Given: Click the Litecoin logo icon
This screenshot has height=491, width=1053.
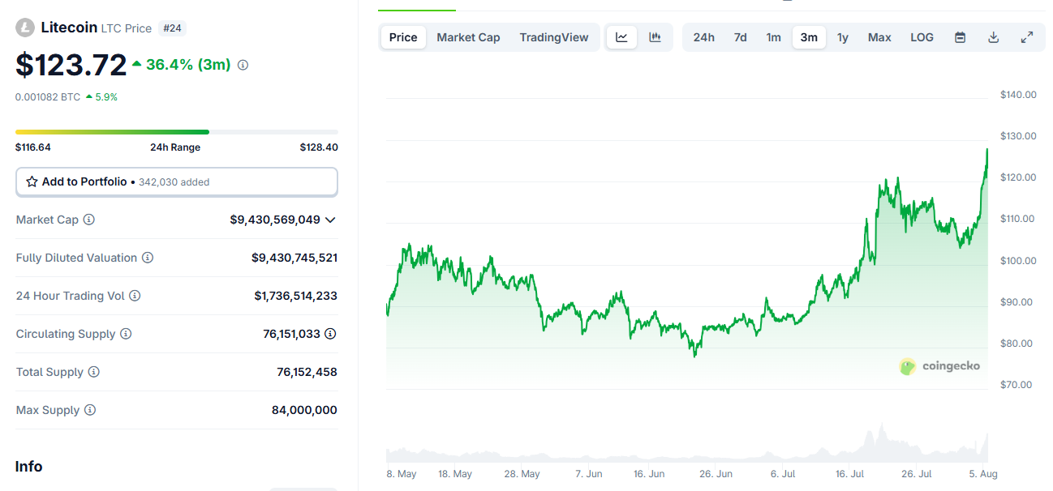Looking at the screenshot, I should coord(25,28).
